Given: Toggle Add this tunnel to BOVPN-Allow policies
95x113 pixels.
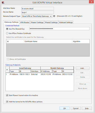Looking at the screenshot, I should click(7, 102).
